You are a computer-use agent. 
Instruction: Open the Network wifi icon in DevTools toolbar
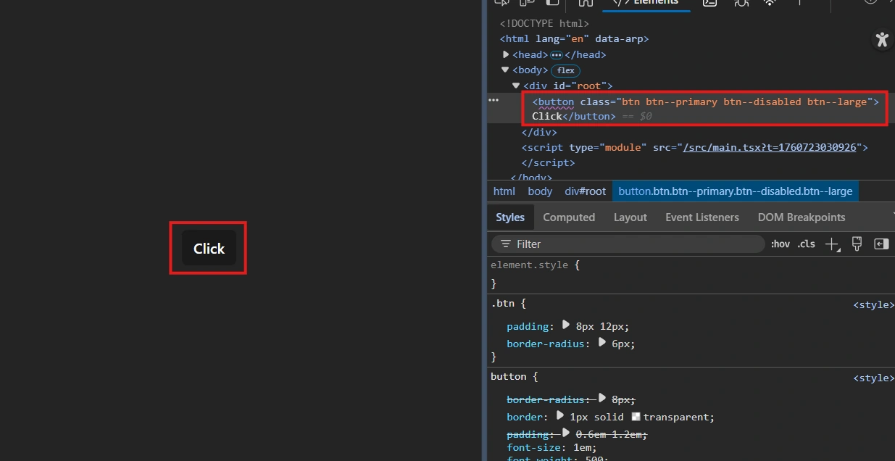pyautogui.click(x=770, y=3)
